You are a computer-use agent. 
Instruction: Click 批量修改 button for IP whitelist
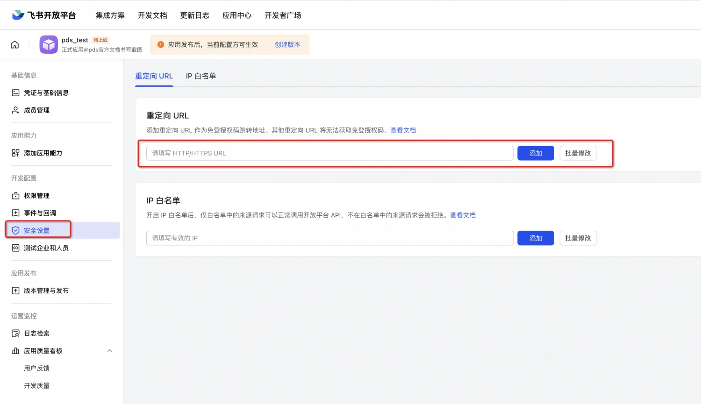pos(578,238)
